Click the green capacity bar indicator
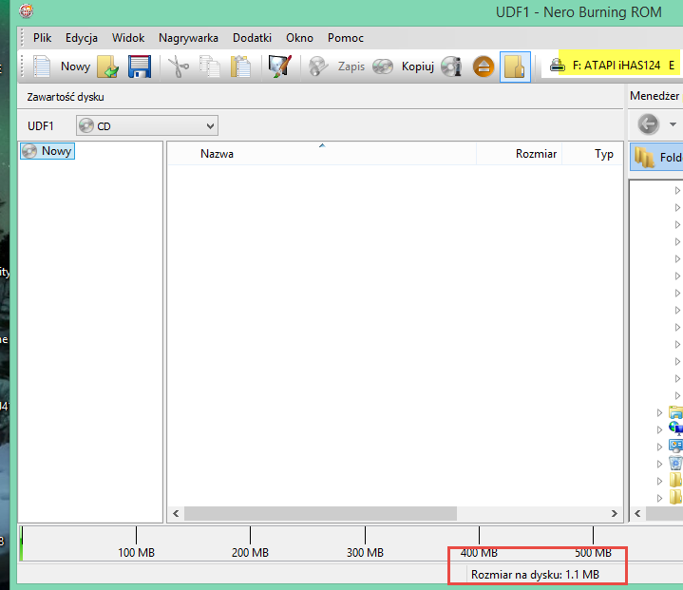 pos(21,543)
